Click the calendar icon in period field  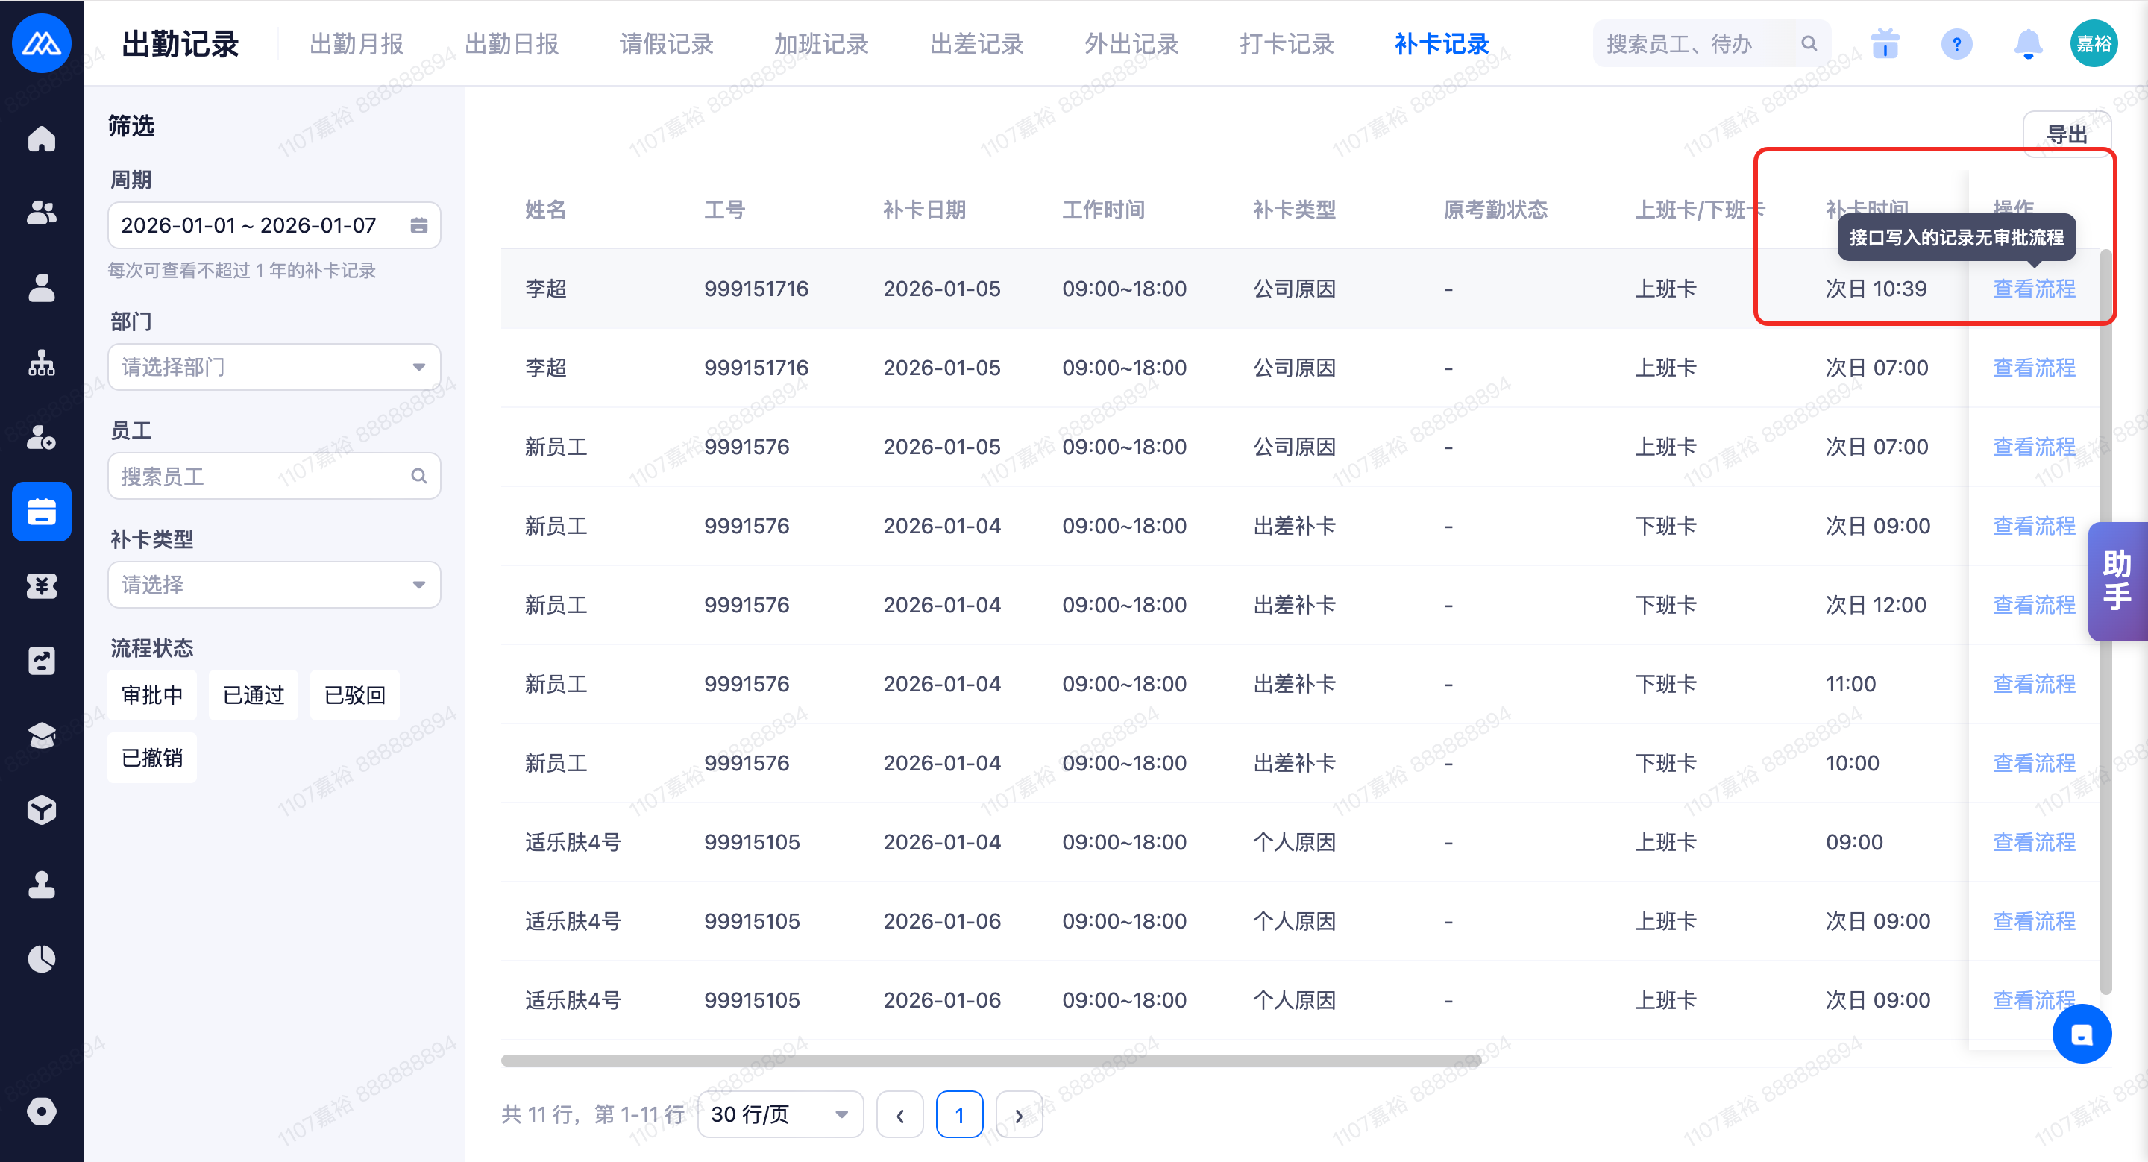tap(418, 225)
